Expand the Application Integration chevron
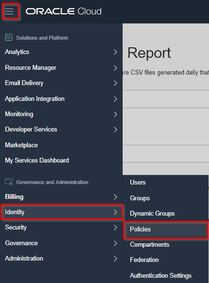Viewport: 209px width, 283px height. pyautogui.click(x=115, y=99)
